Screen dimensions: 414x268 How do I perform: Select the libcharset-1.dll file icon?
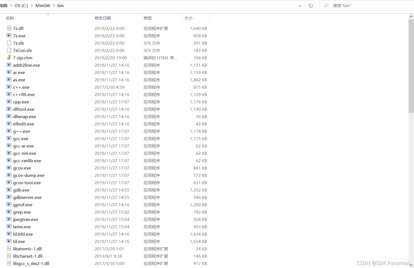pos(9,256)
